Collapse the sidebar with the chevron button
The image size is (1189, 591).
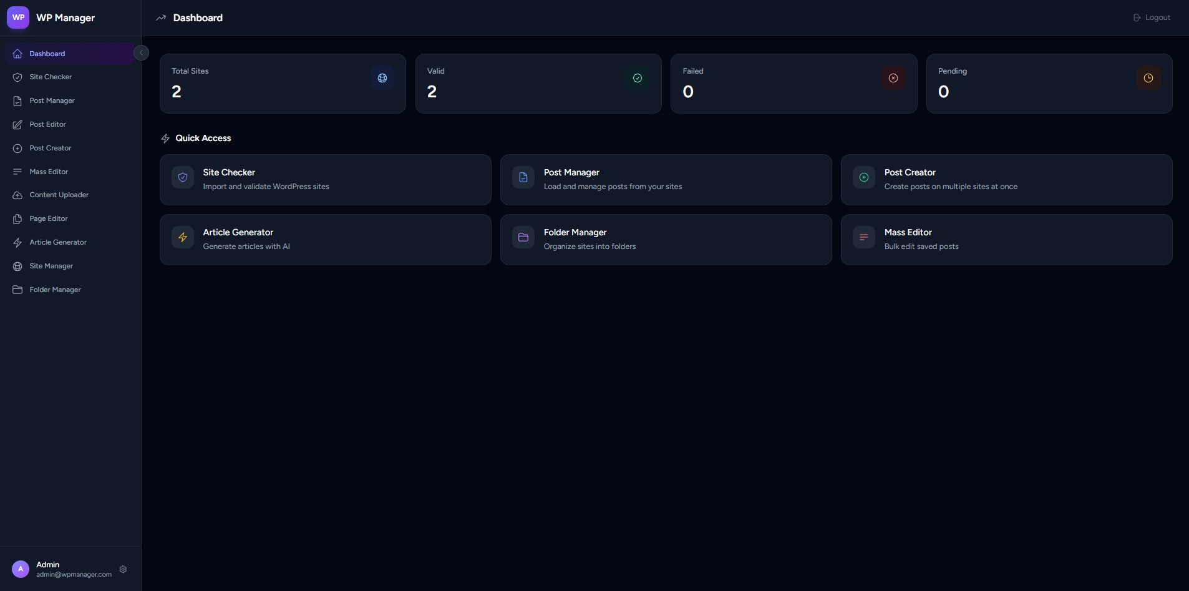click(x=141, y=53)
